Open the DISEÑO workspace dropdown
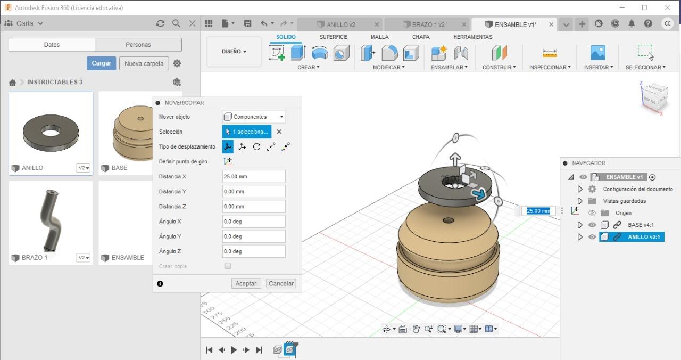Screen dimensions: 681x360 (234, 52)
